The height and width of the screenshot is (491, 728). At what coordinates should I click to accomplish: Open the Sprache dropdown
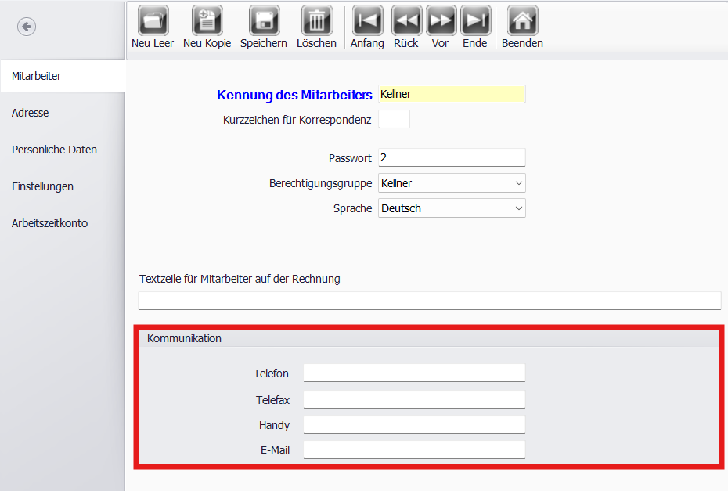pos(452,208)
